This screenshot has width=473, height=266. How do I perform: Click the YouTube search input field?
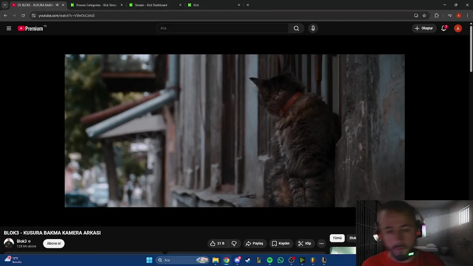(223, 28)
